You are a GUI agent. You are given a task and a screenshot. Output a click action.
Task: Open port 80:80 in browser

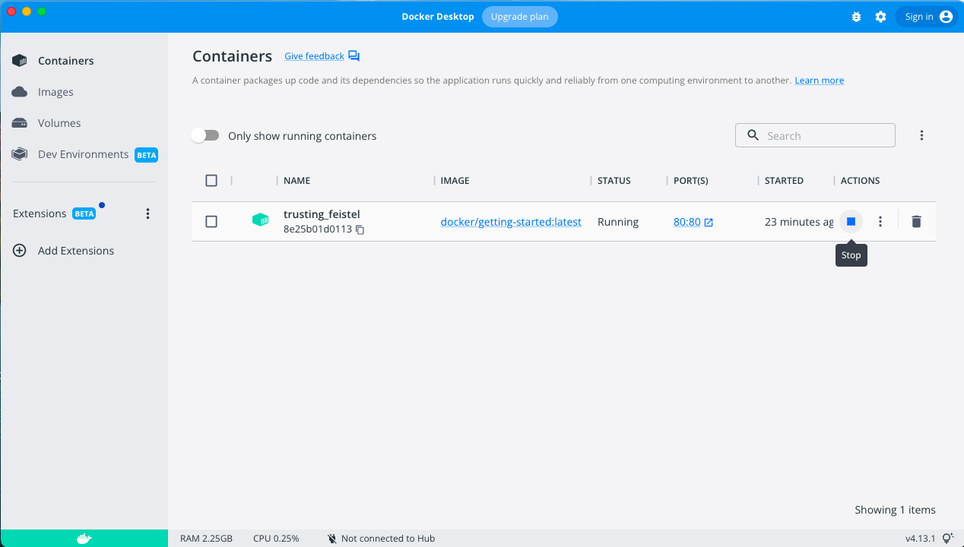(x=693, y=222)
